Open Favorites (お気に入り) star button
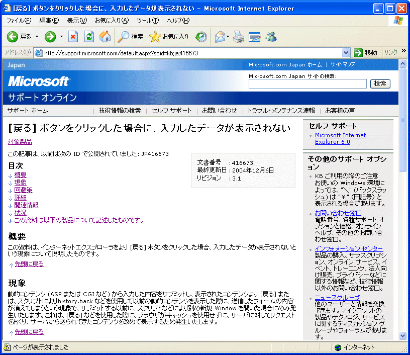Viewport: 410px width, 355px height. click(x=169, y=37)
